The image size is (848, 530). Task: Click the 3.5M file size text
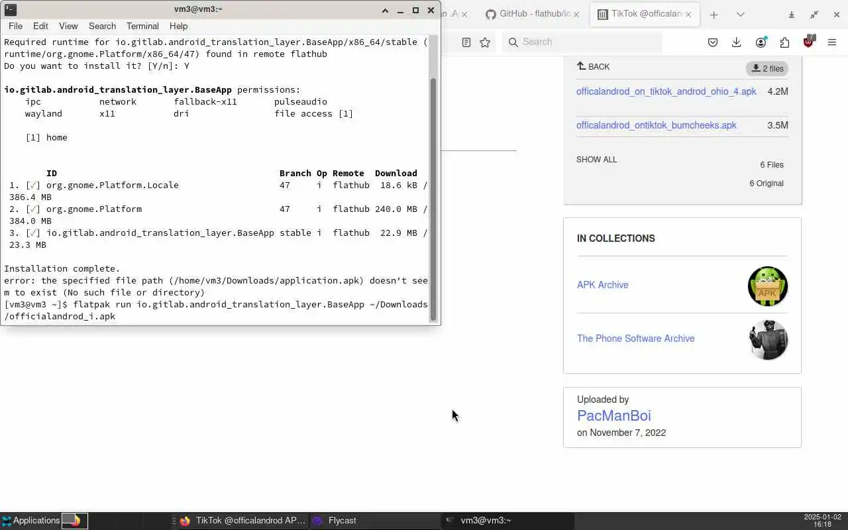(778, 125)
